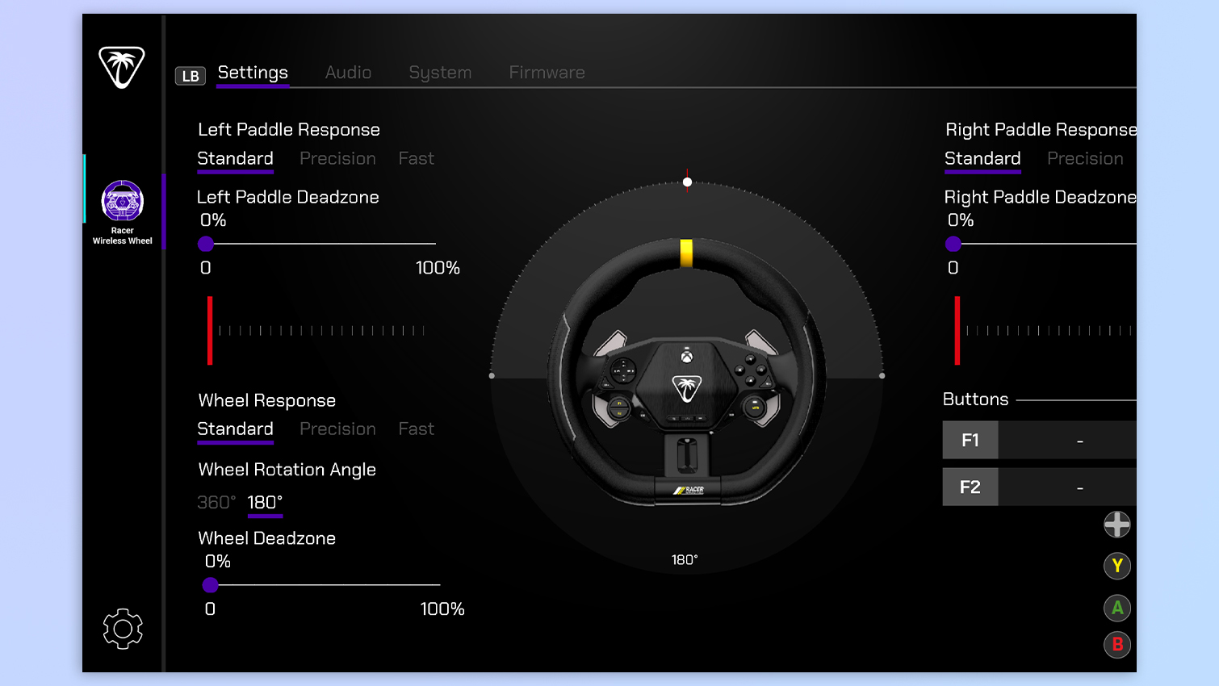Click the LB badge next to Settings
This screenshot has height=686, width=1219.
coord(191,75)
